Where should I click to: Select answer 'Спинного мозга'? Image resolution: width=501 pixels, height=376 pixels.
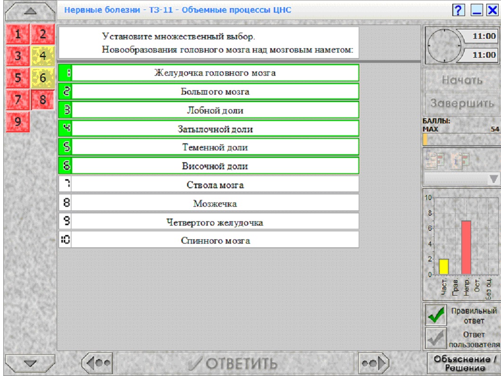point(208,240)
